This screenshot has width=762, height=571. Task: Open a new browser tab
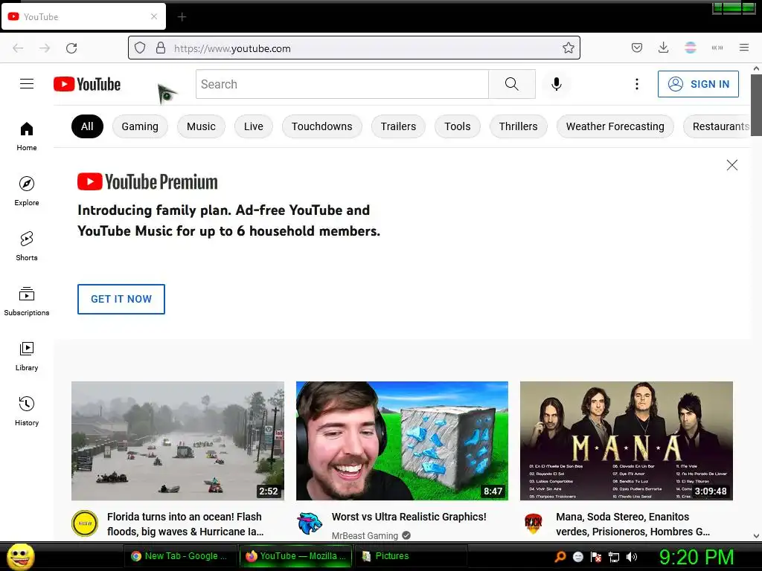(182, 17)
